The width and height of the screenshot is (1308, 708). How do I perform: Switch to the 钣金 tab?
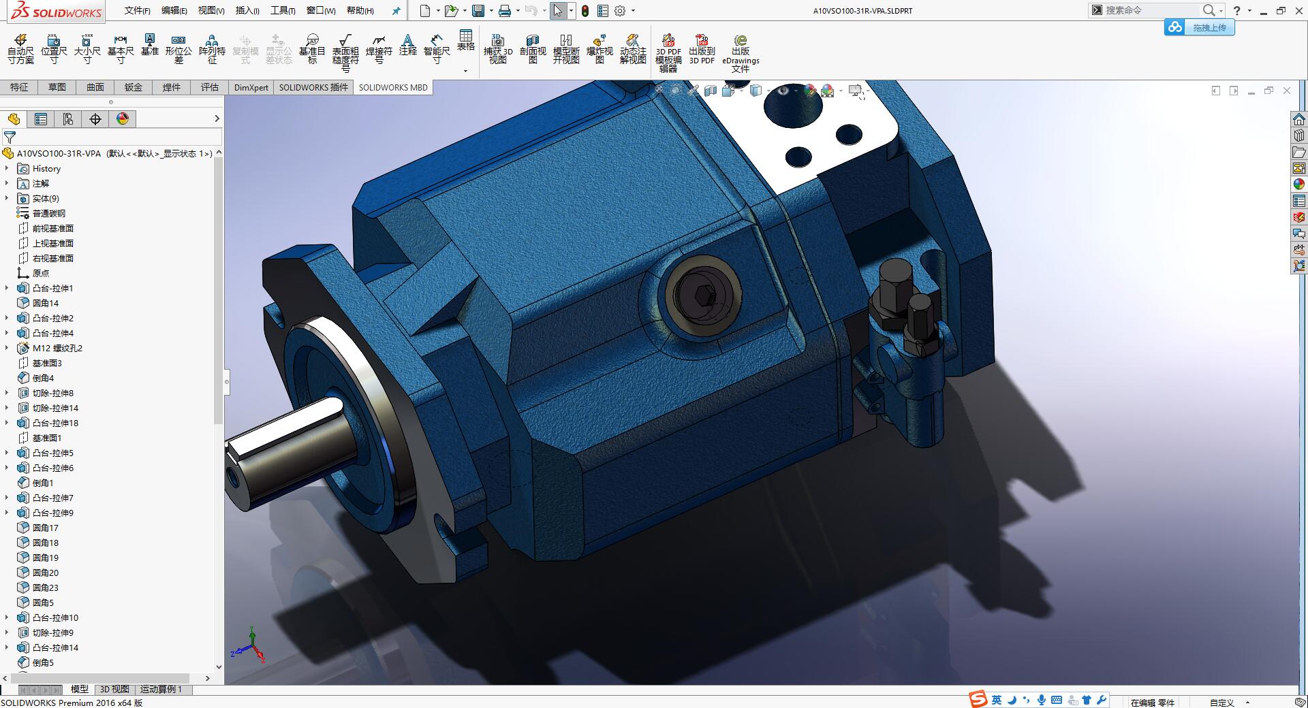click(134, 87)
